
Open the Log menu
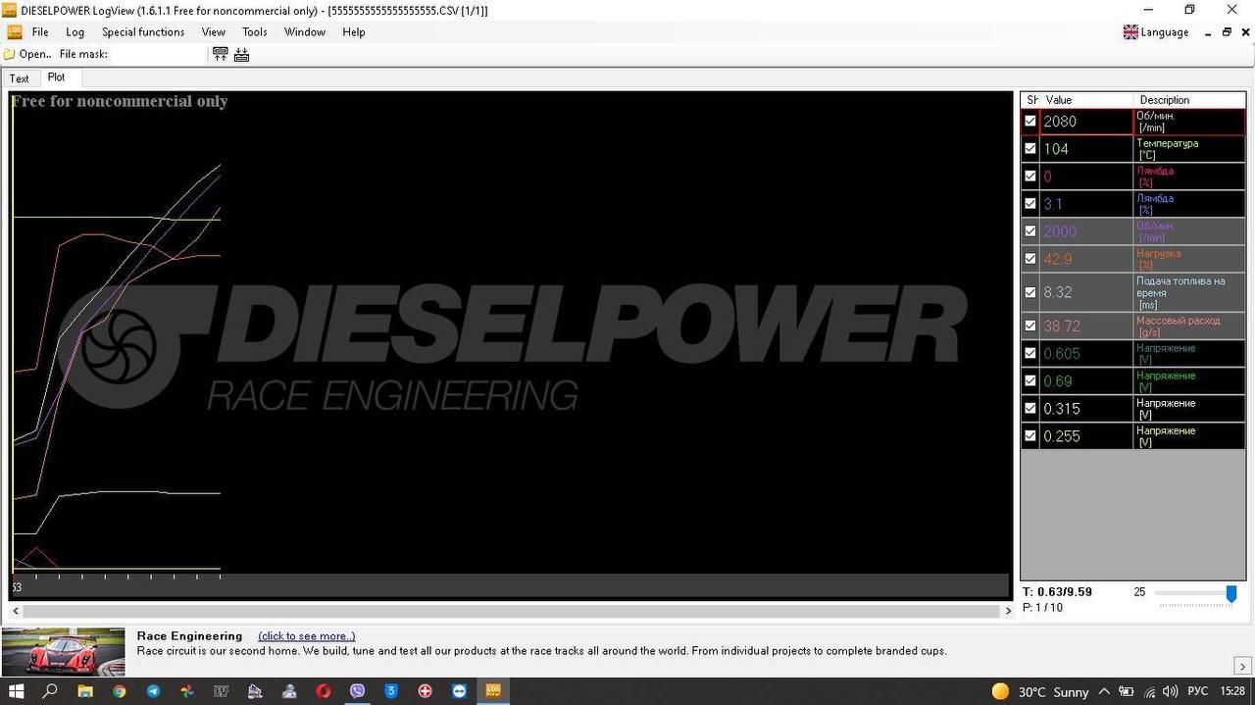(75, 32)
